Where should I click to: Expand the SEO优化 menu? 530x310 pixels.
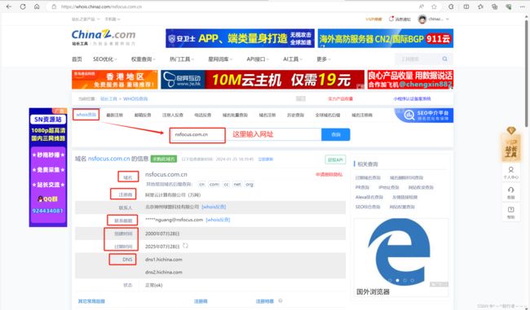tap(105, 59)
